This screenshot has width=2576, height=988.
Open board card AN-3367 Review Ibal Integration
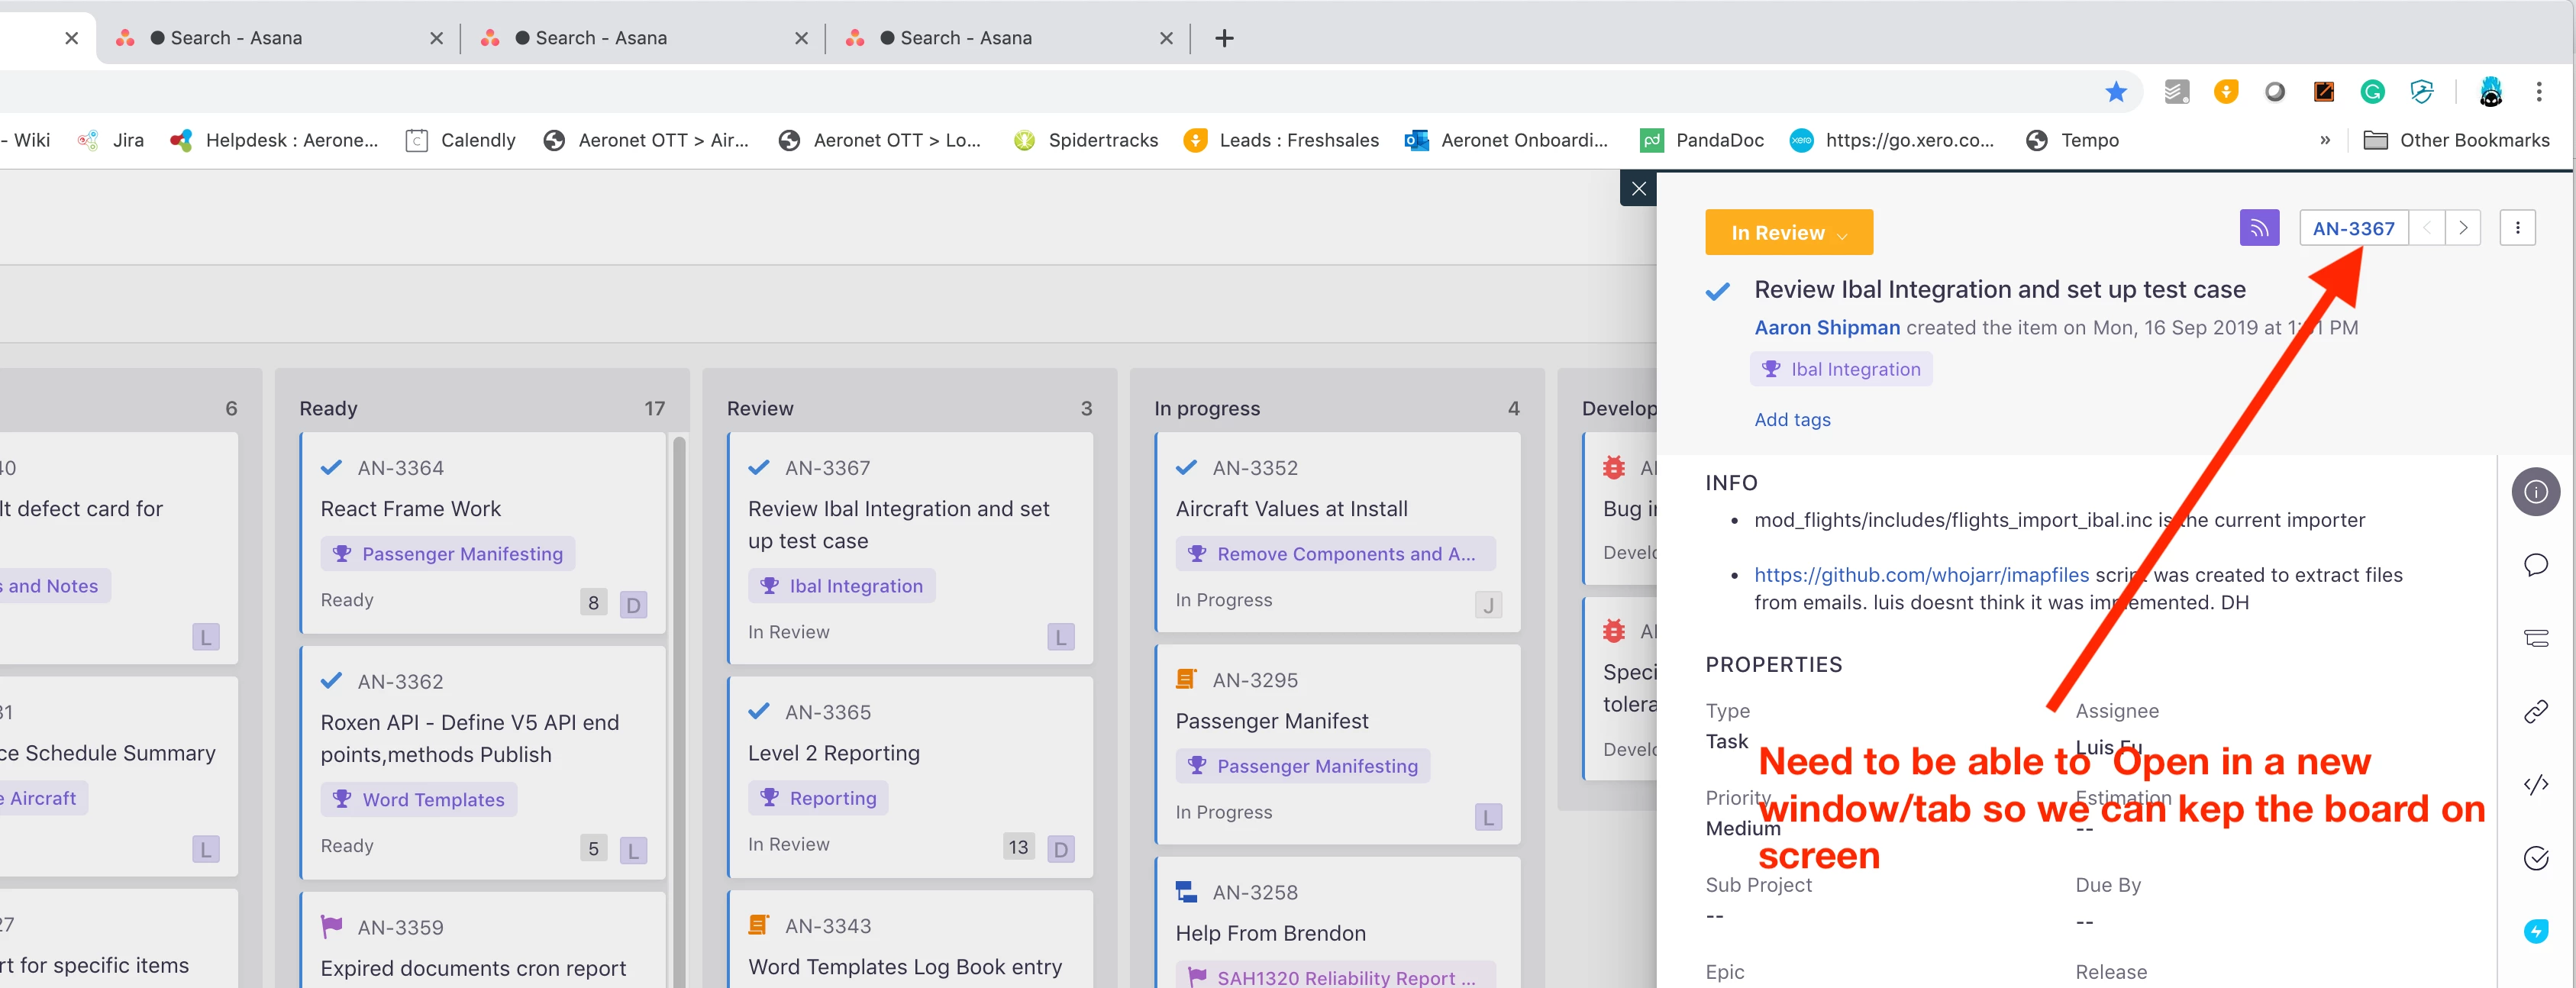(910, 547)
